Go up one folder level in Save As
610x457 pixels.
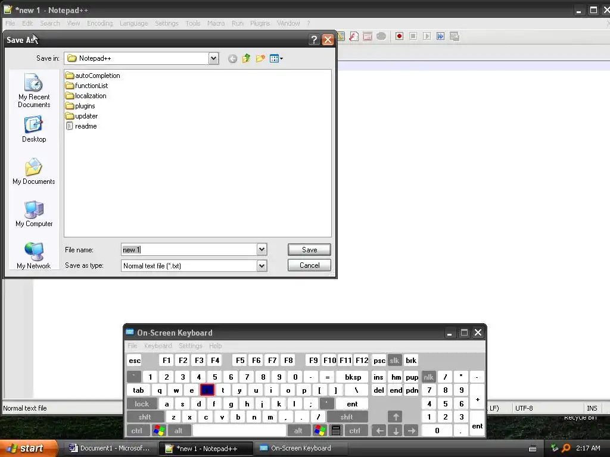[x=246, y=59]
